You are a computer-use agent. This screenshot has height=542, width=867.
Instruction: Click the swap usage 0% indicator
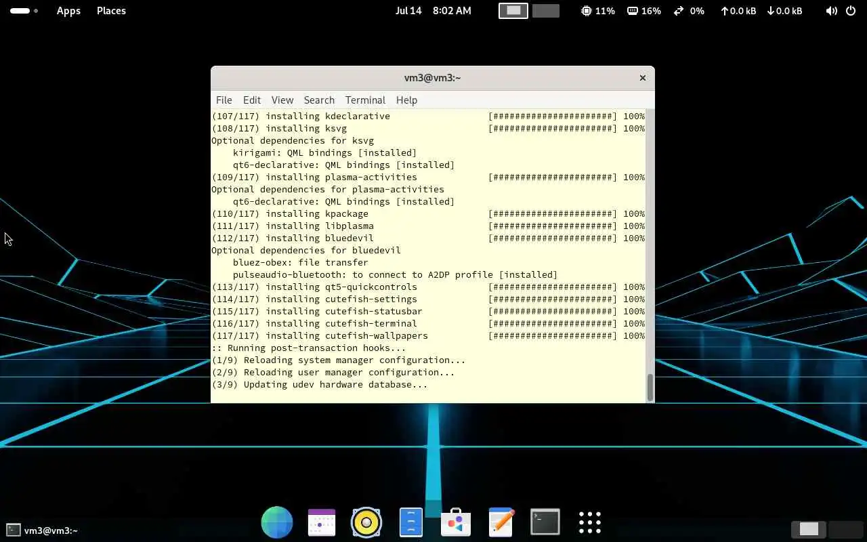coord(689,11)
